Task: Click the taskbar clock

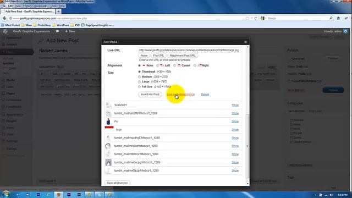Action: 343,195
